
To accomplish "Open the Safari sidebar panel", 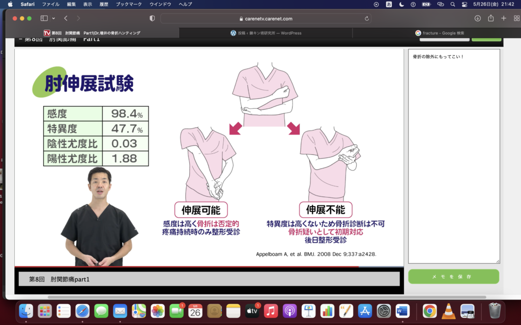I will point(43,18).
